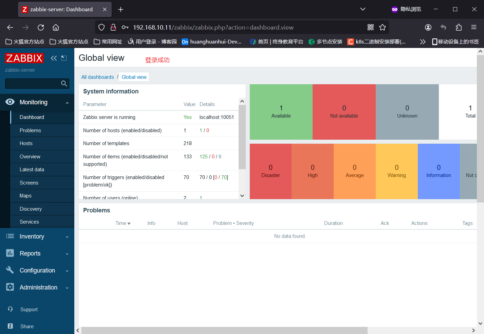Open the Firefox account icon
Image resolution: width=484 pixels, height=334 pixels.
point(428,28)
